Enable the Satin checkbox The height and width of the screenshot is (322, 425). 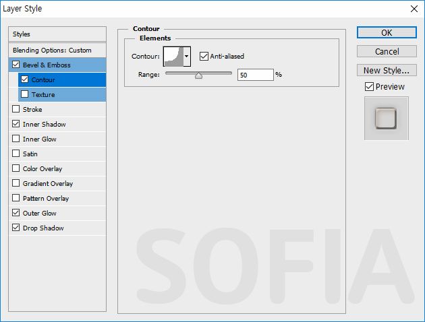[16, 154]
